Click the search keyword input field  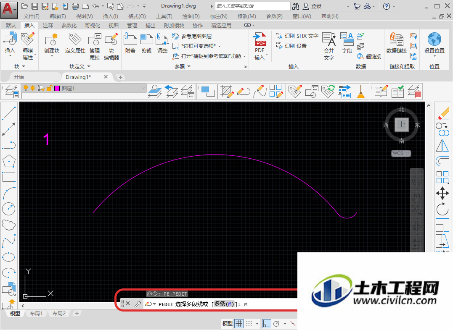(253, 6)
